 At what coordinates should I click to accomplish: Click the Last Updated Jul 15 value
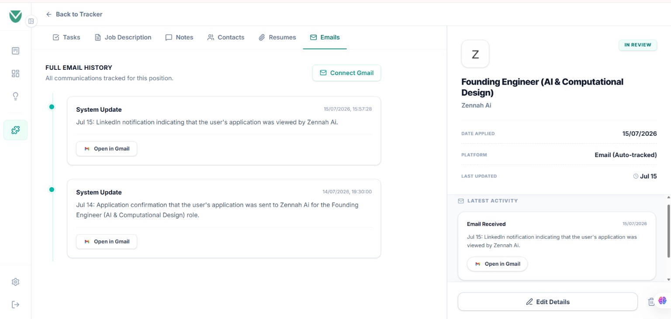[x=645, y=176]
